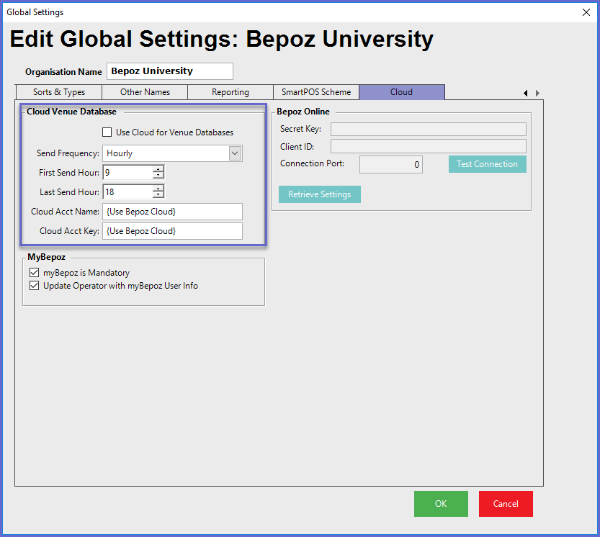This screenshot has width=600, height=537.
Task: Edit the Cloud Acct Key field
Action: [172, 231]
